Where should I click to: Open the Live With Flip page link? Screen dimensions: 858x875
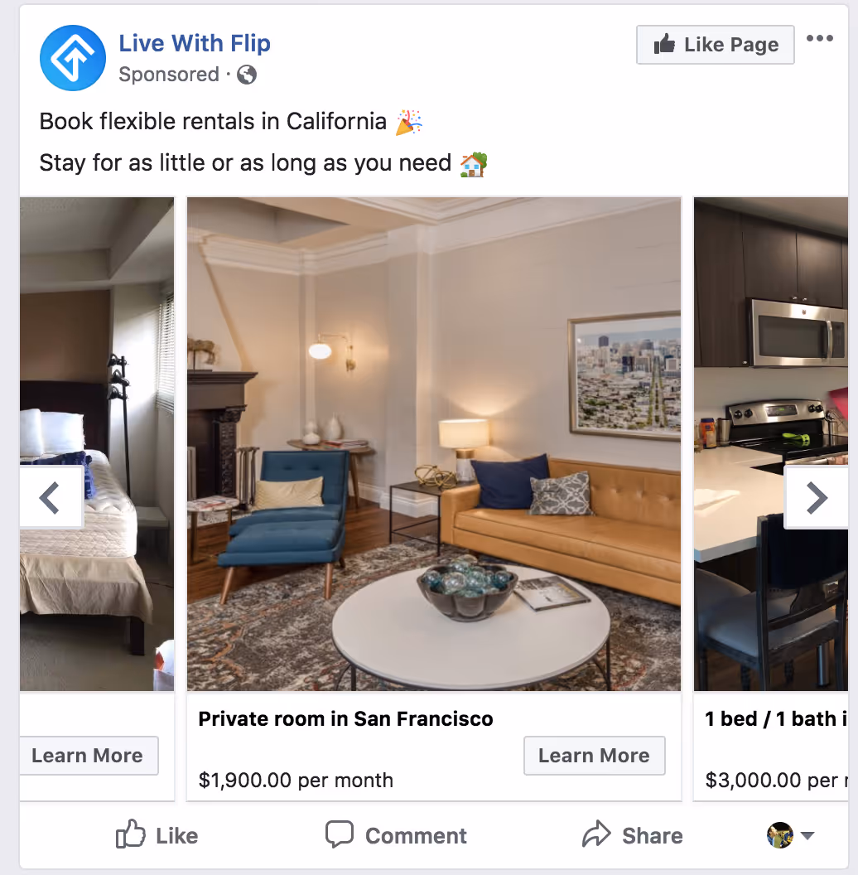click(195, 44)
